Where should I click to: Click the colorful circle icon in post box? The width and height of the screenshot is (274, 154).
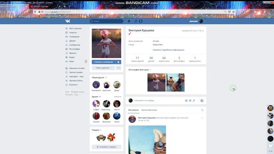click(202, 101)
